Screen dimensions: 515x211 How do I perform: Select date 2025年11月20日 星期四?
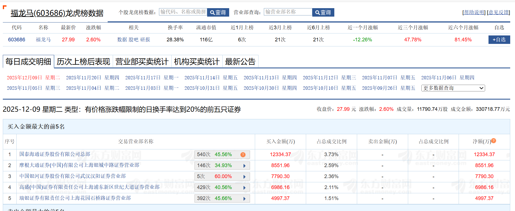click(93, 78)
